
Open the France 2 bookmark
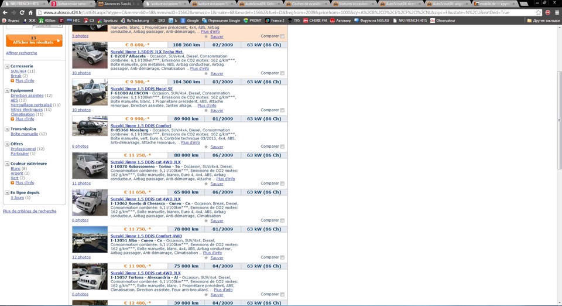point(275,21)
